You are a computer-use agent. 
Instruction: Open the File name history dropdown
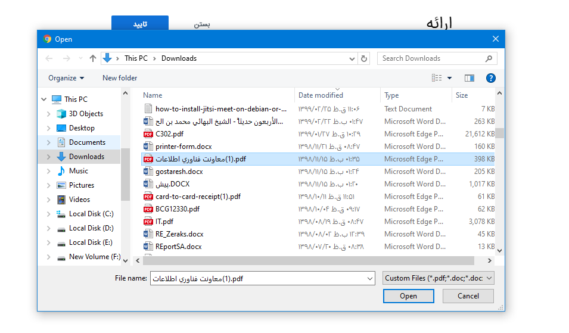point(369,279)
